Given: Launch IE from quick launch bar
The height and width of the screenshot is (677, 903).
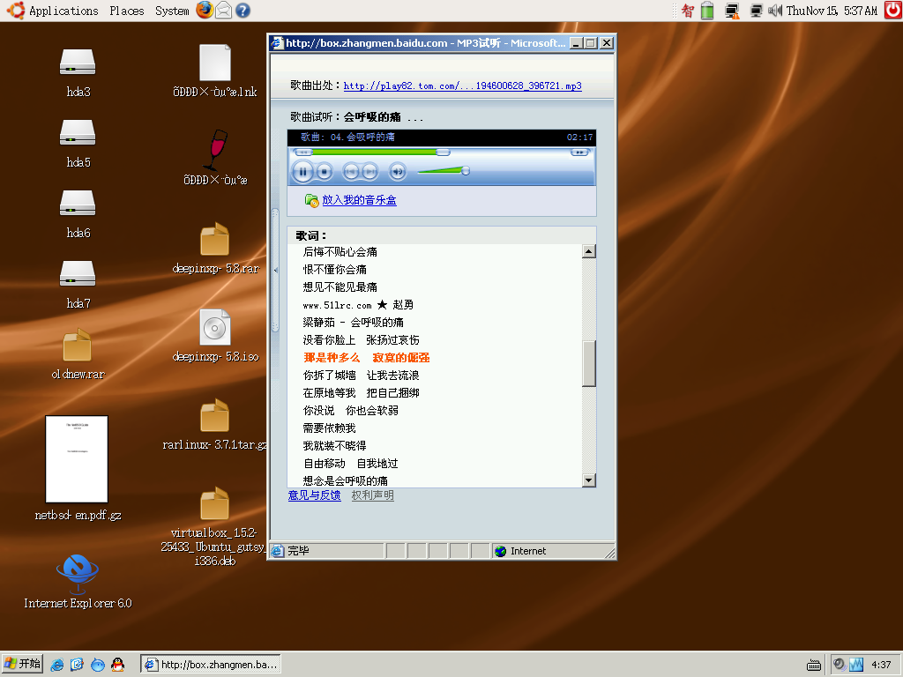Looking at the screenshot, I should [x=57, y=665].
